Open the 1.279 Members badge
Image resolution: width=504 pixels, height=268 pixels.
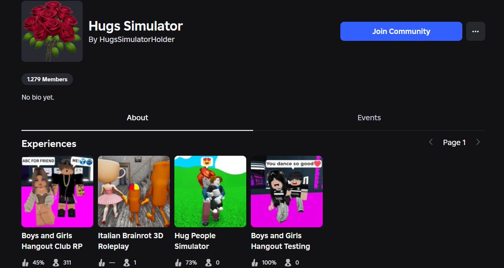[47, 79]
